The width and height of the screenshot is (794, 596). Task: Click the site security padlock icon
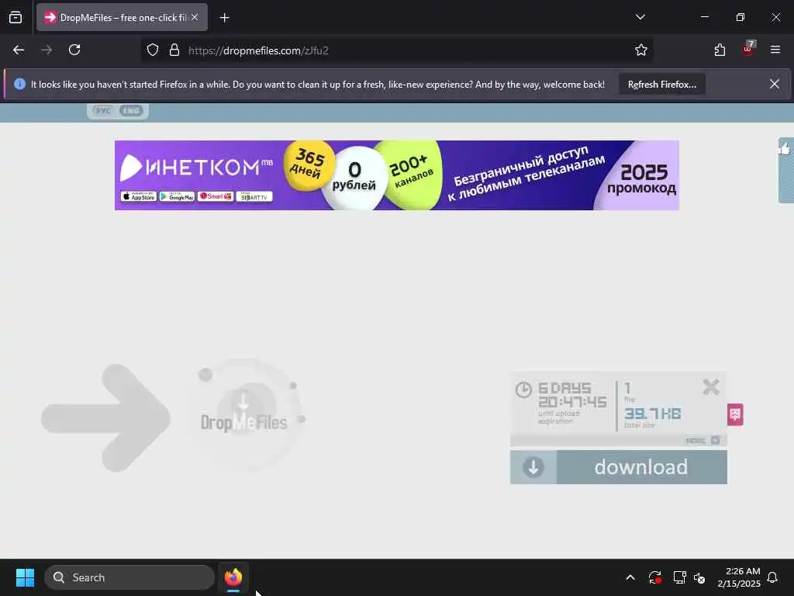(x=174, y=50)
